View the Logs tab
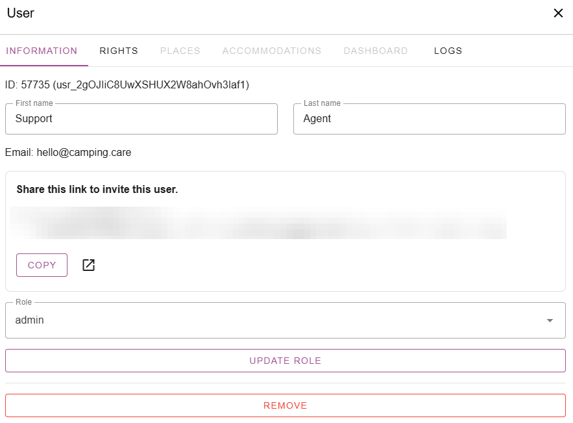 click(448, 51)
